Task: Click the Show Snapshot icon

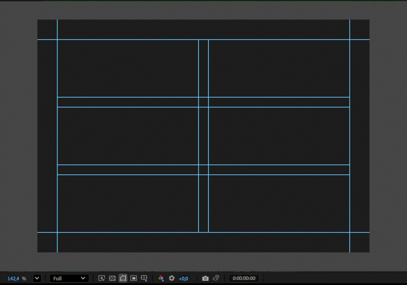Action: pos(216,278)
